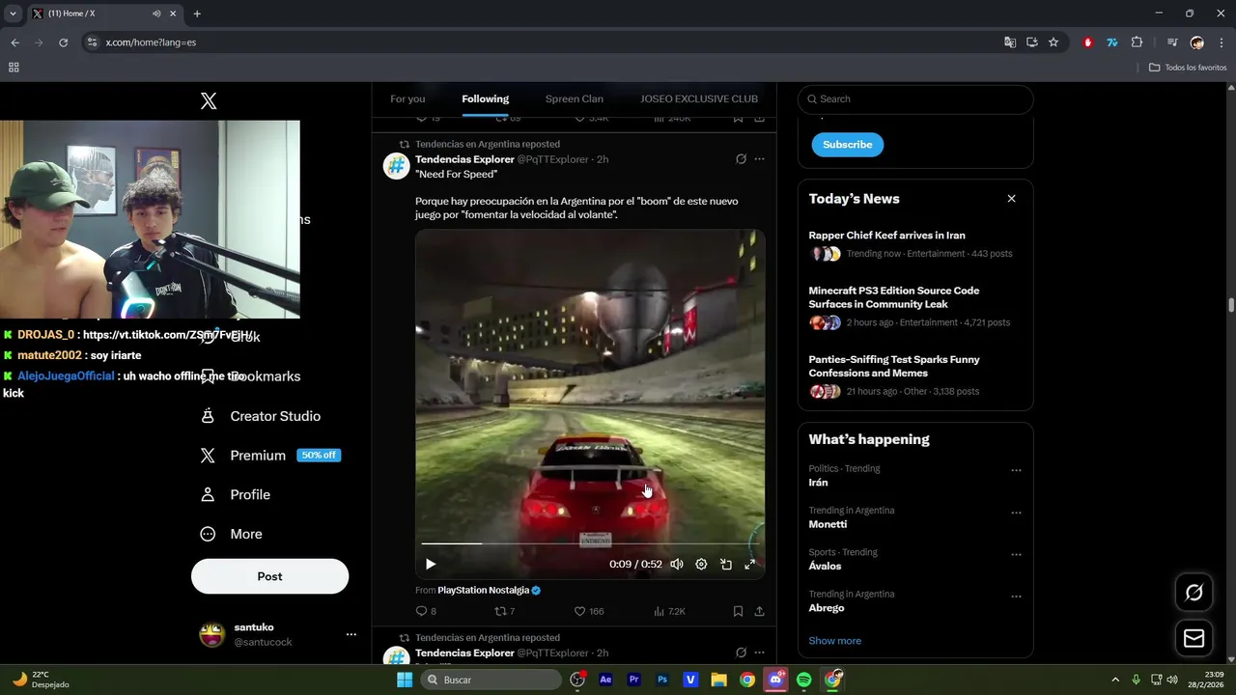Open the Todos los favoritos bookmarks folder
The width and height of the screenshot is (1236, 695).
pyautogui.click(x=1188, y=68)
